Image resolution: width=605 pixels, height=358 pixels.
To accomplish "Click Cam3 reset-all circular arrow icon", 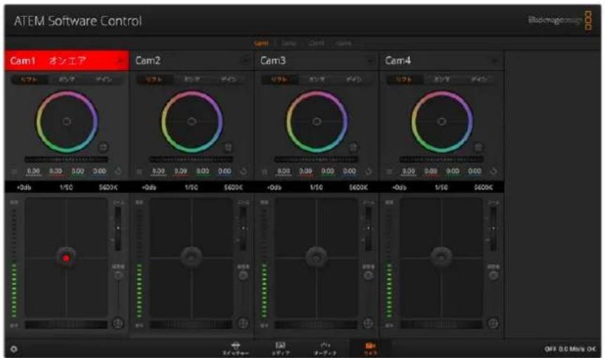I will pos(368,171).
